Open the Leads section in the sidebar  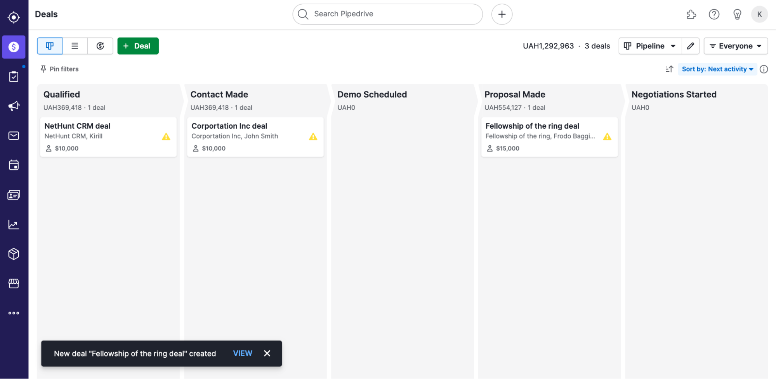[14, 76]
